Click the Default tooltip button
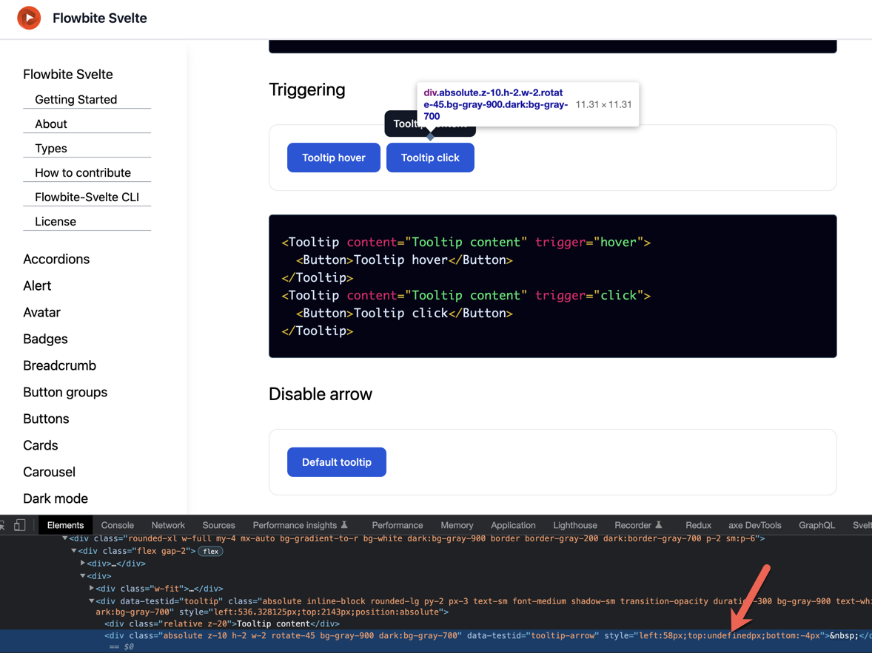872x653 pixels. coord(337,461)
